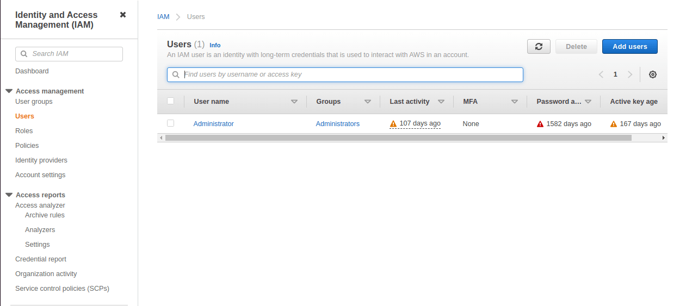This screenshot has width=686, height=306.
Task: Click the refresh users icon button
Action: 539,47
